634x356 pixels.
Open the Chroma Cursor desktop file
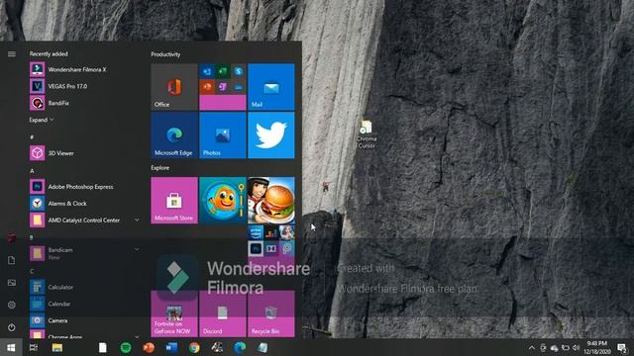tap(367, 134)
